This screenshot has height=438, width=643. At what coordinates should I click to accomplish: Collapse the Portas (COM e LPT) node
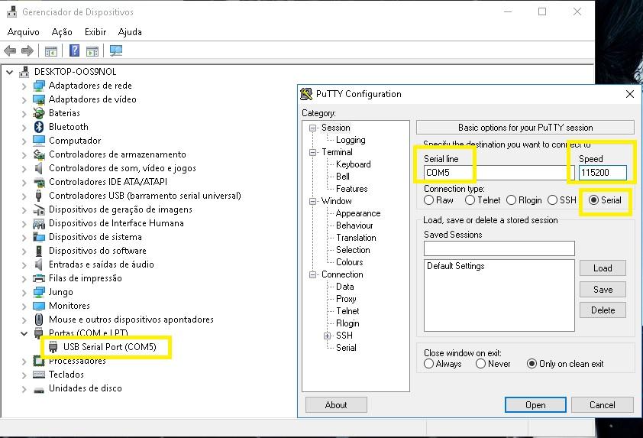tap(24, 333)
